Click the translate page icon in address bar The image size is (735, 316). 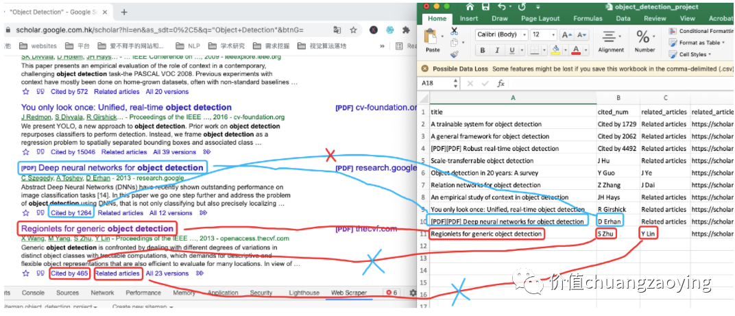pos(337,30)
